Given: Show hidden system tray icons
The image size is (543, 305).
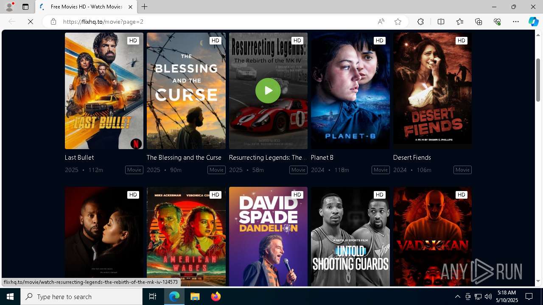Looking at the screenshot, I should (457, 297).
